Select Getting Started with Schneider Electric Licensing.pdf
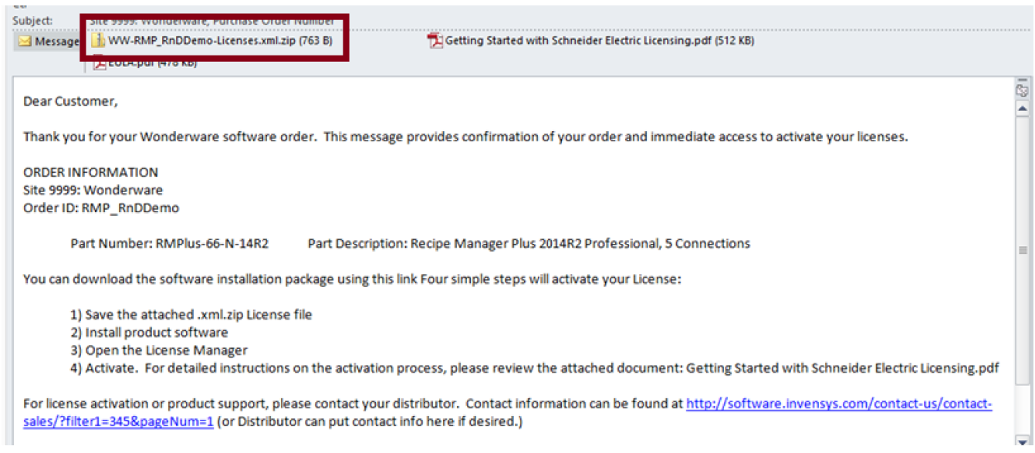This screenshot has width=1035, height=453. tap(600, 41)
